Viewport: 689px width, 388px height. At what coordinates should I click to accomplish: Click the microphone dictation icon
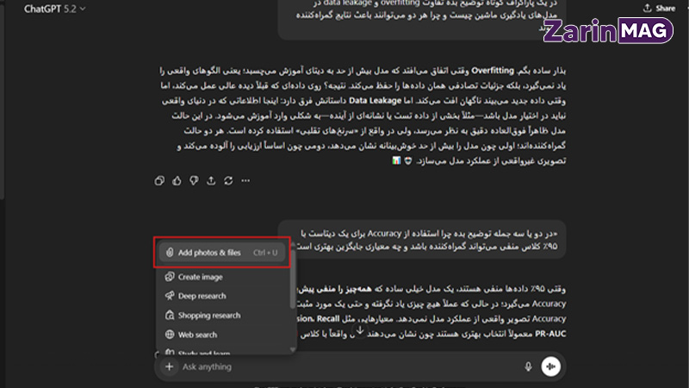[528, 366]
